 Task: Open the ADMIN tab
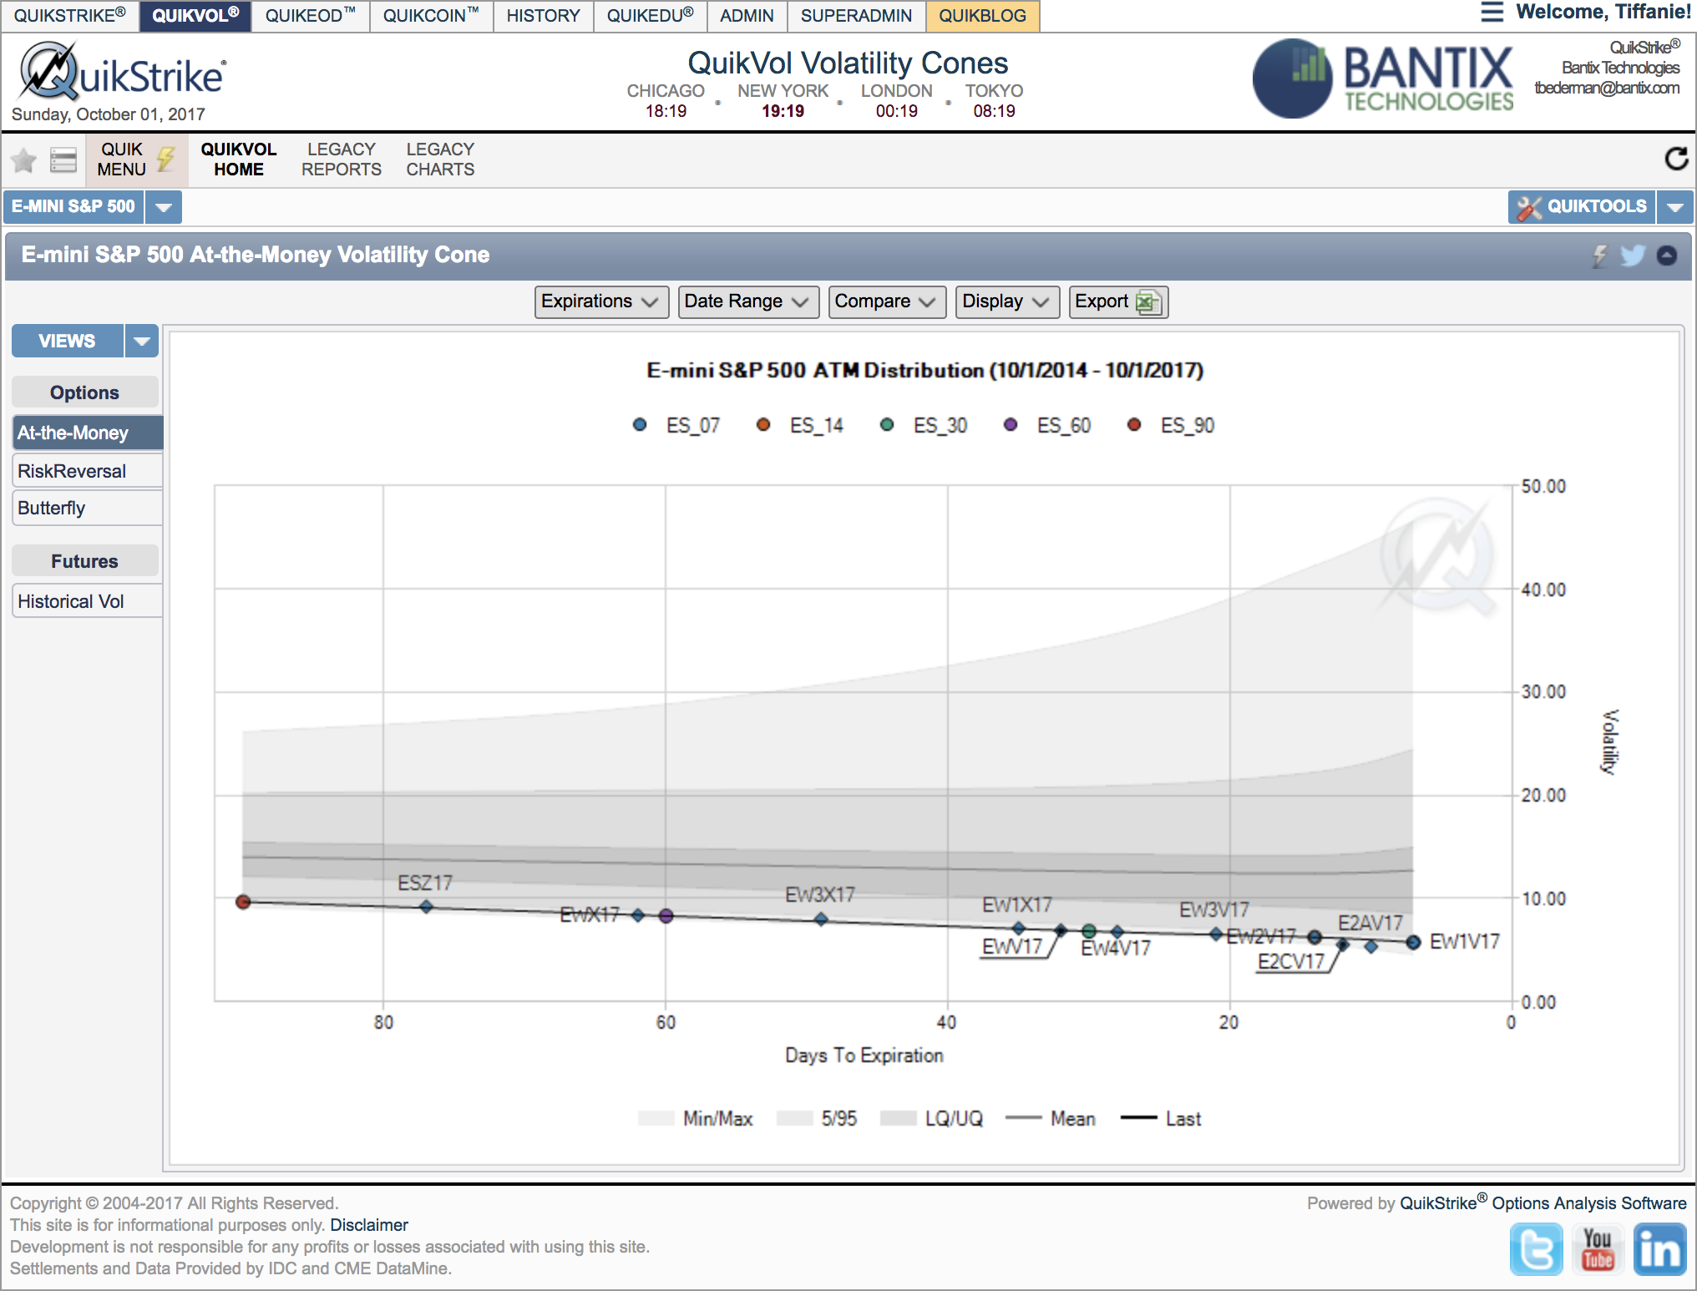(747, 16)
